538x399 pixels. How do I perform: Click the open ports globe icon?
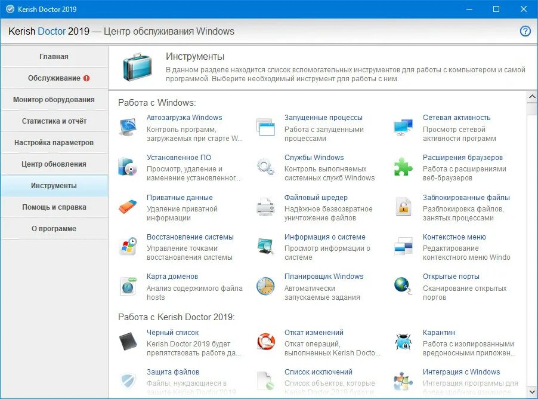403,286
